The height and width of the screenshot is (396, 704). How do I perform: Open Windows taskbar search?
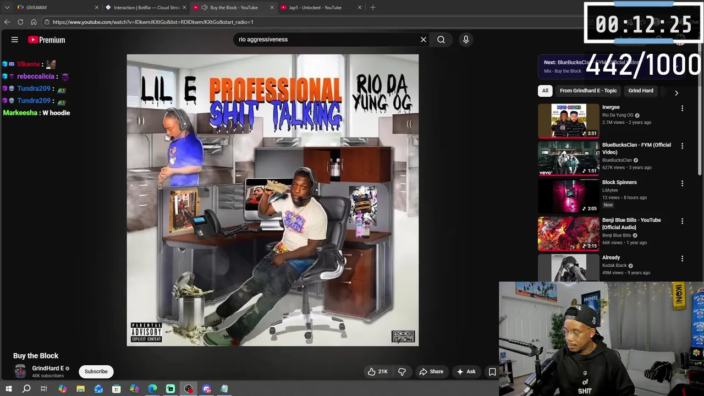(x=26, y=389)
